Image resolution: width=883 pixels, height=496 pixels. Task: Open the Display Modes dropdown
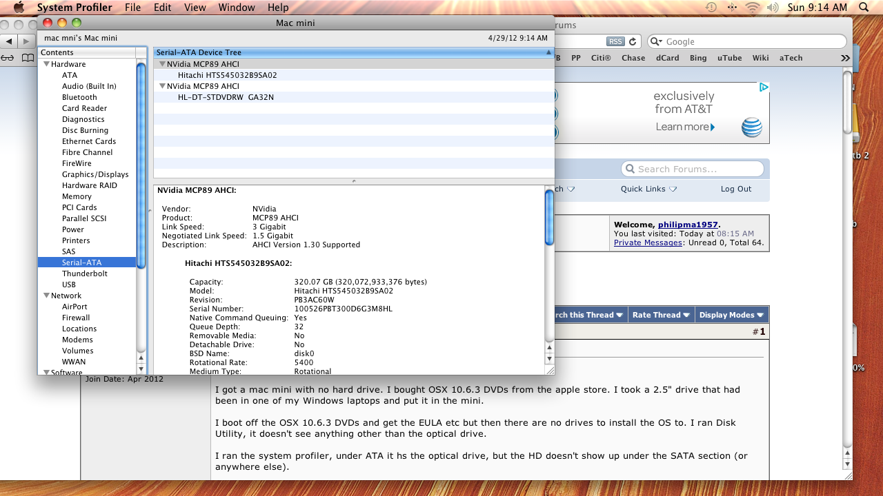[732, 315]
